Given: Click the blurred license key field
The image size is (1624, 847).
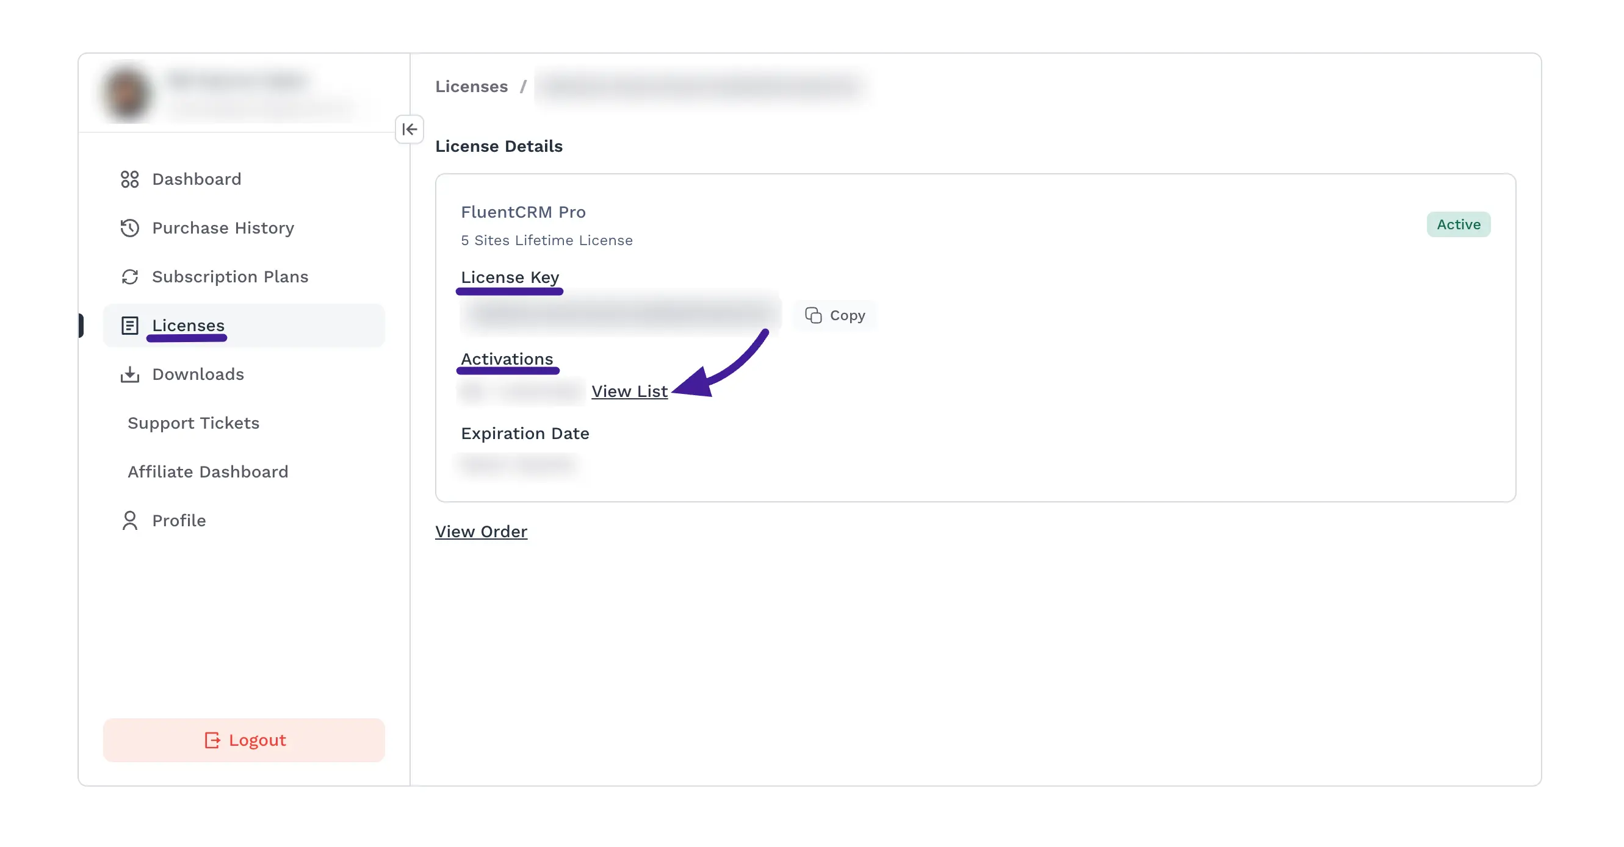Looking at the screenshot, I should [621, 313].
